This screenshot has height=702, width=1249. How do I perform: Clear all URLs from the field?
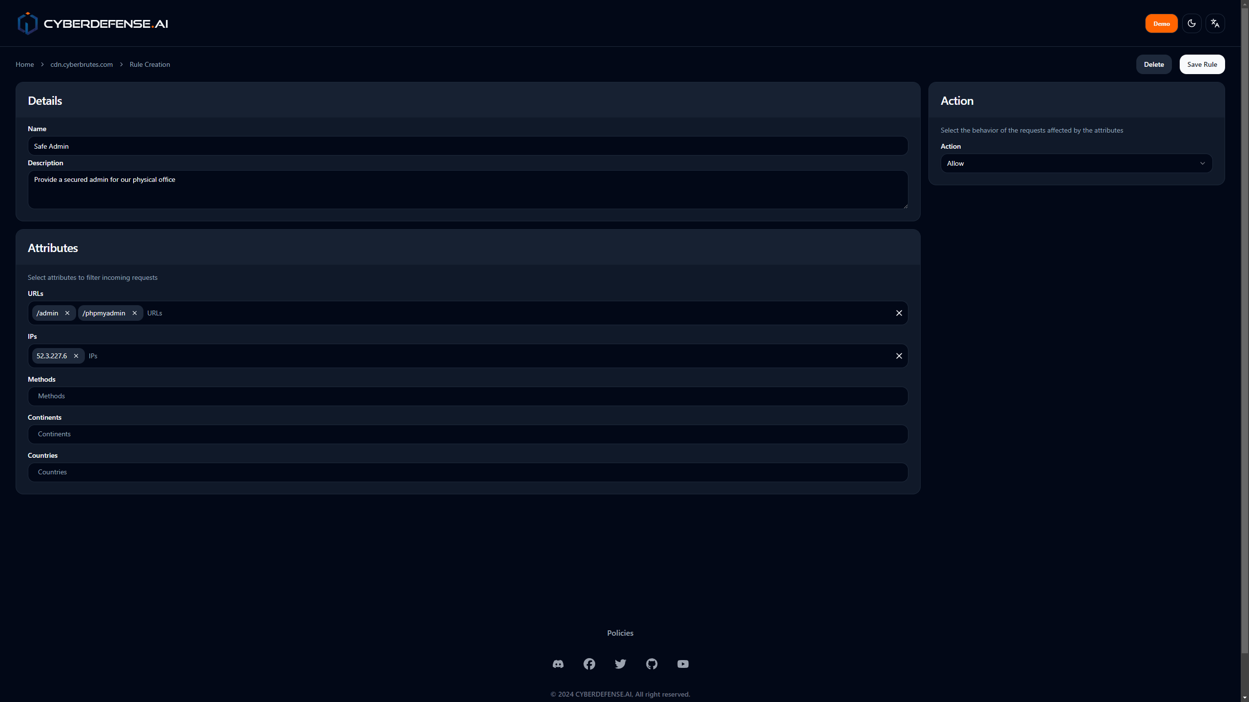tap(899, 313)
